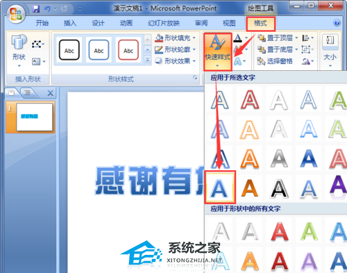Click the Edit Shape icon

coord(38,44)
